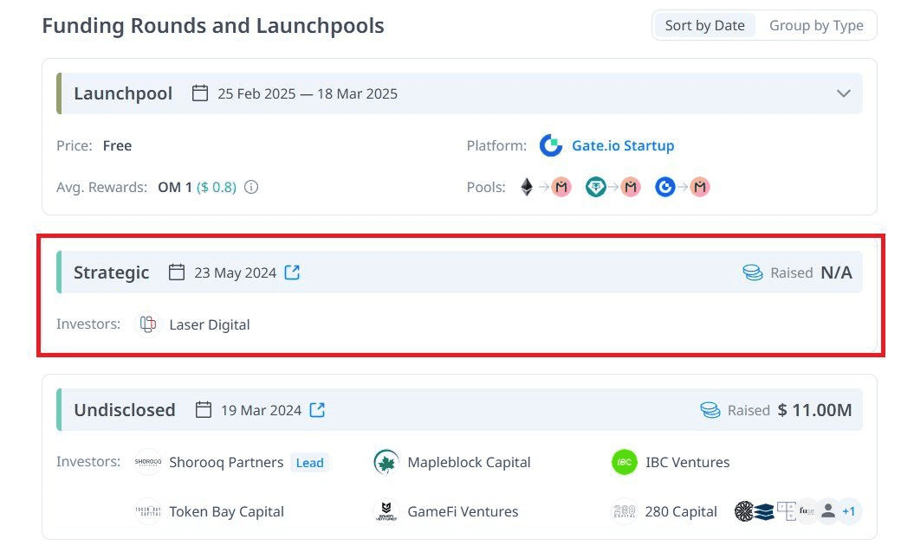Click the OM token icon beside Ethereum
The height and width of the screenshot is (558, 901).
(x=561, y=187)
